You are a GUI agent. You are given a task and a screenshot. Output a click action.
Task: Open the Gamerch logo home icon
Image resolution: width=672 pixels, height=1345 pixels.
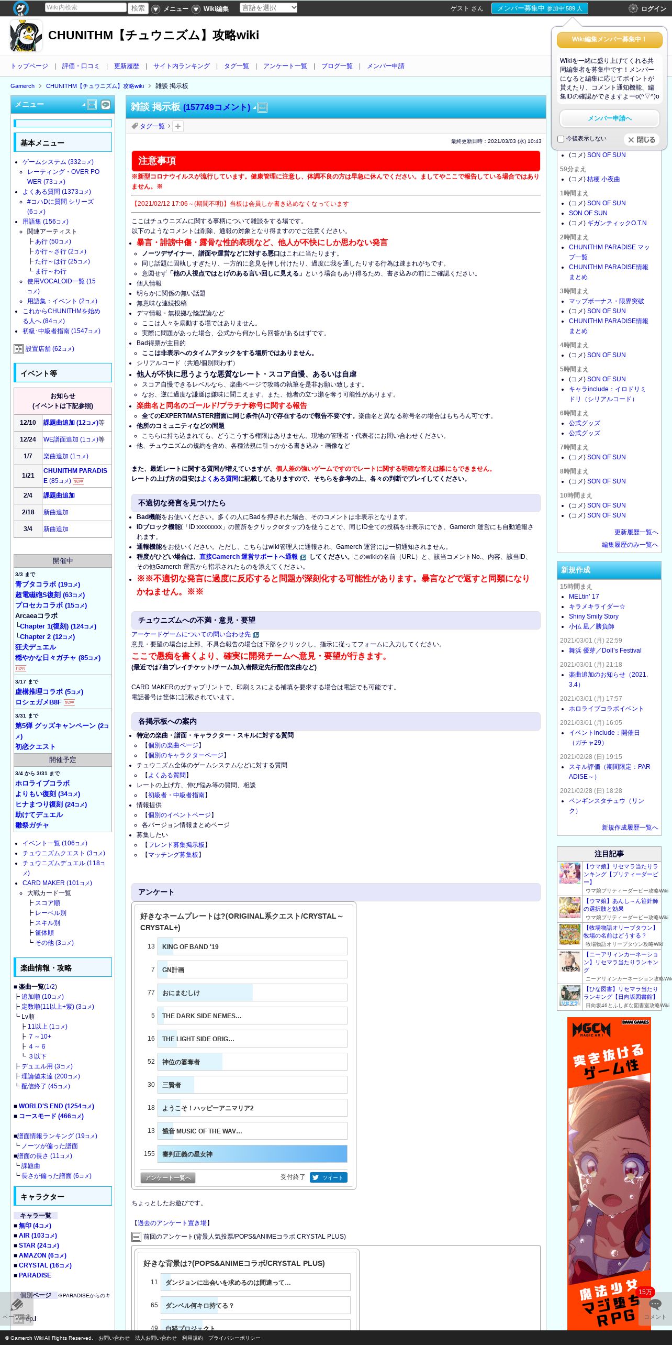[x=21, y=8]
